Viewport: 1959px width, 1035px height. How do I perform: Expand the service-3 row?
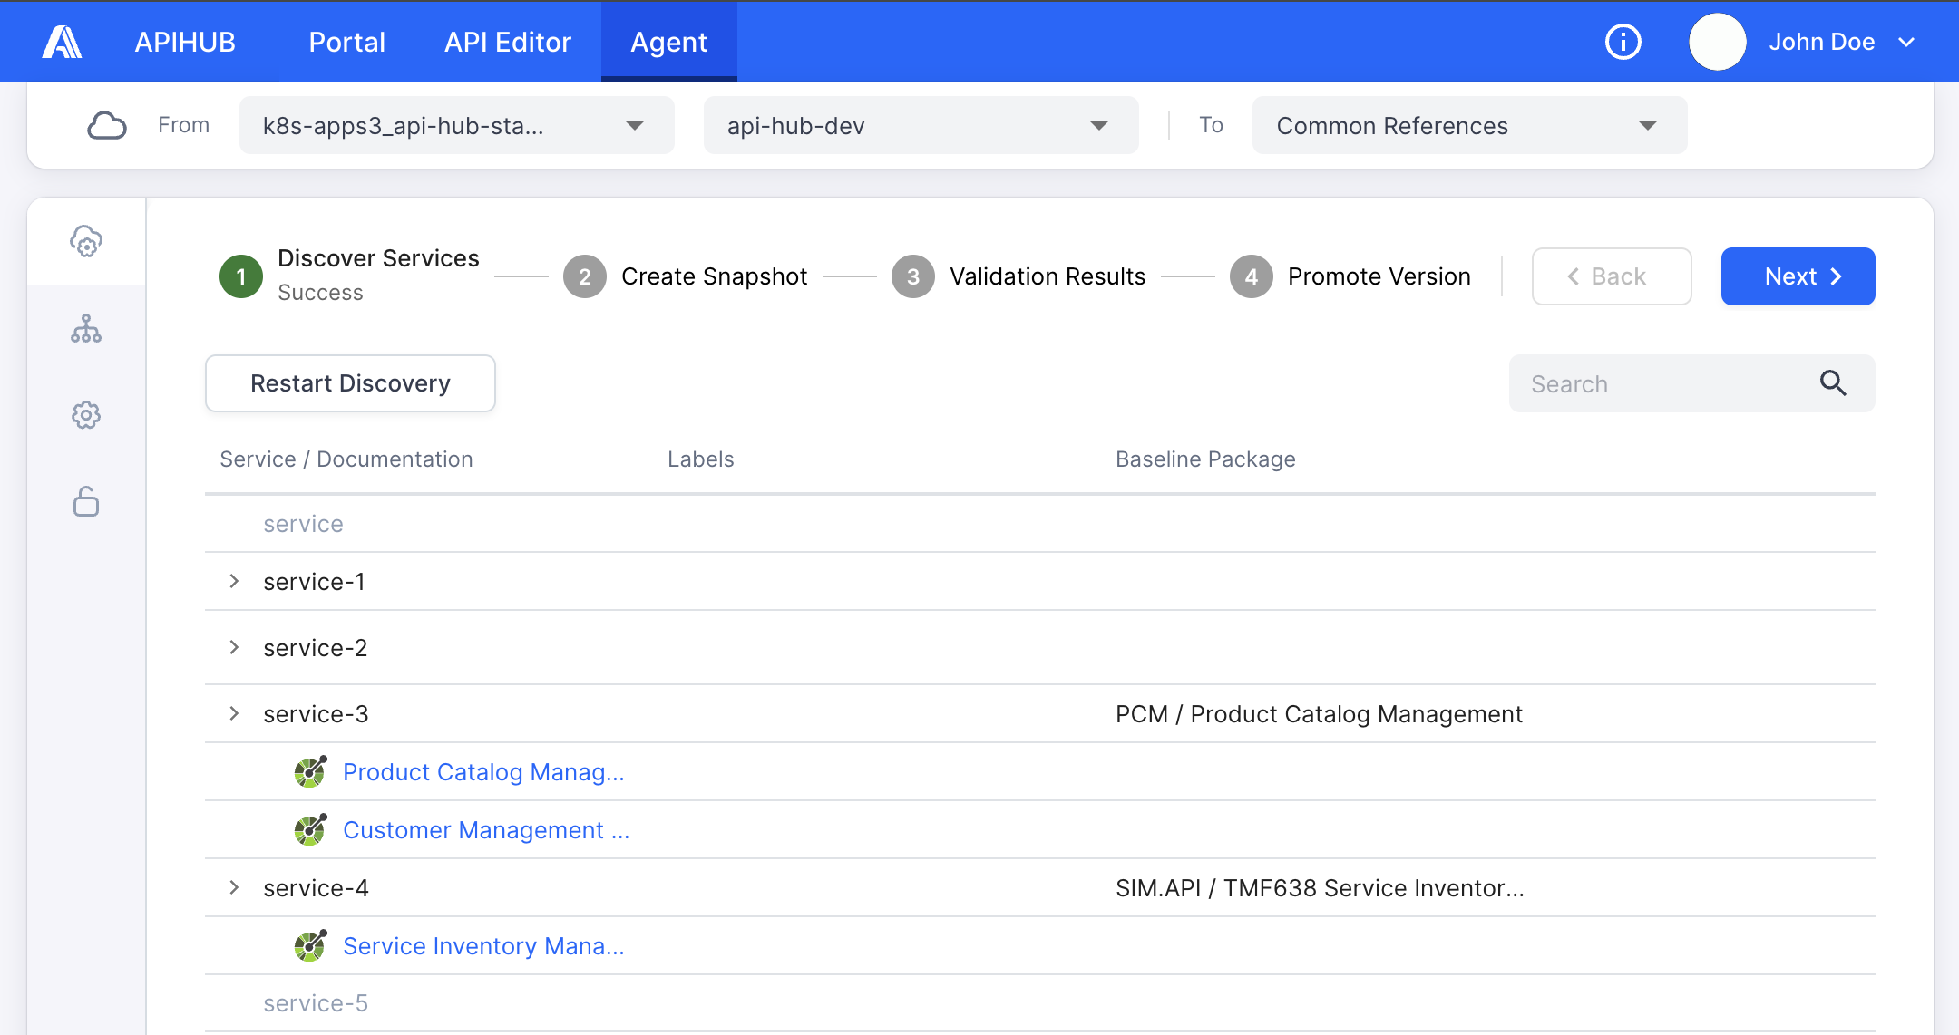(x=234, y=713)
